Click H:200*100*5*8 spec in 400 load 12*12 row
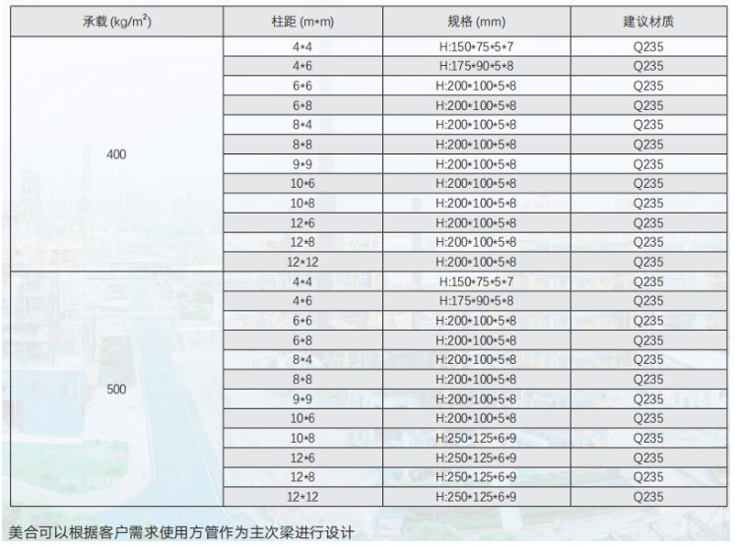Screen dimensions: 735x547 click(x=476, y=263)
